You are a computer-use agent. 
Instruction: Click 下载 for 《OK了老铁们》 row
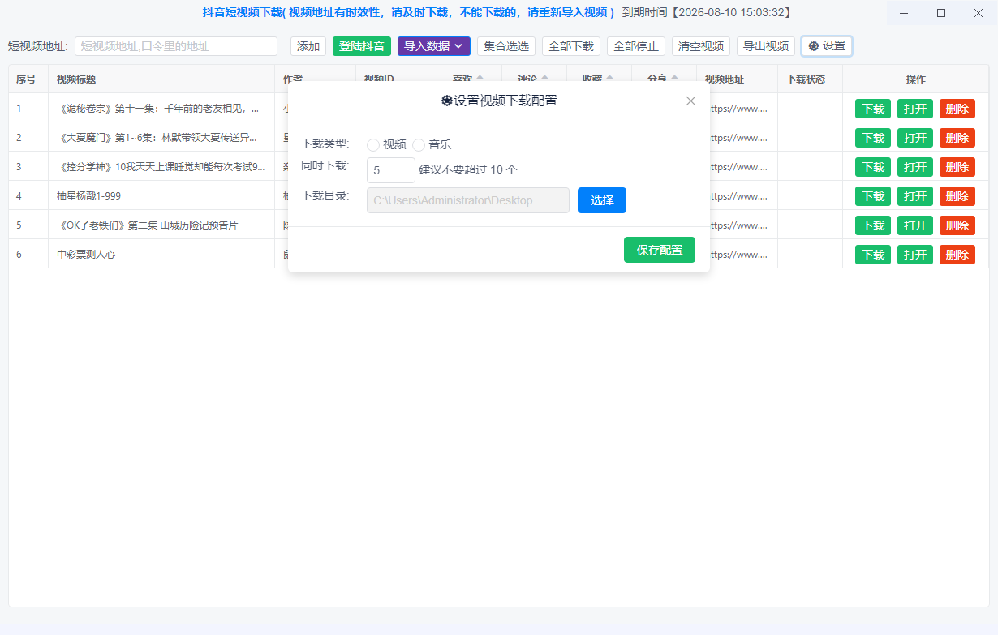[x=873, y=225]
